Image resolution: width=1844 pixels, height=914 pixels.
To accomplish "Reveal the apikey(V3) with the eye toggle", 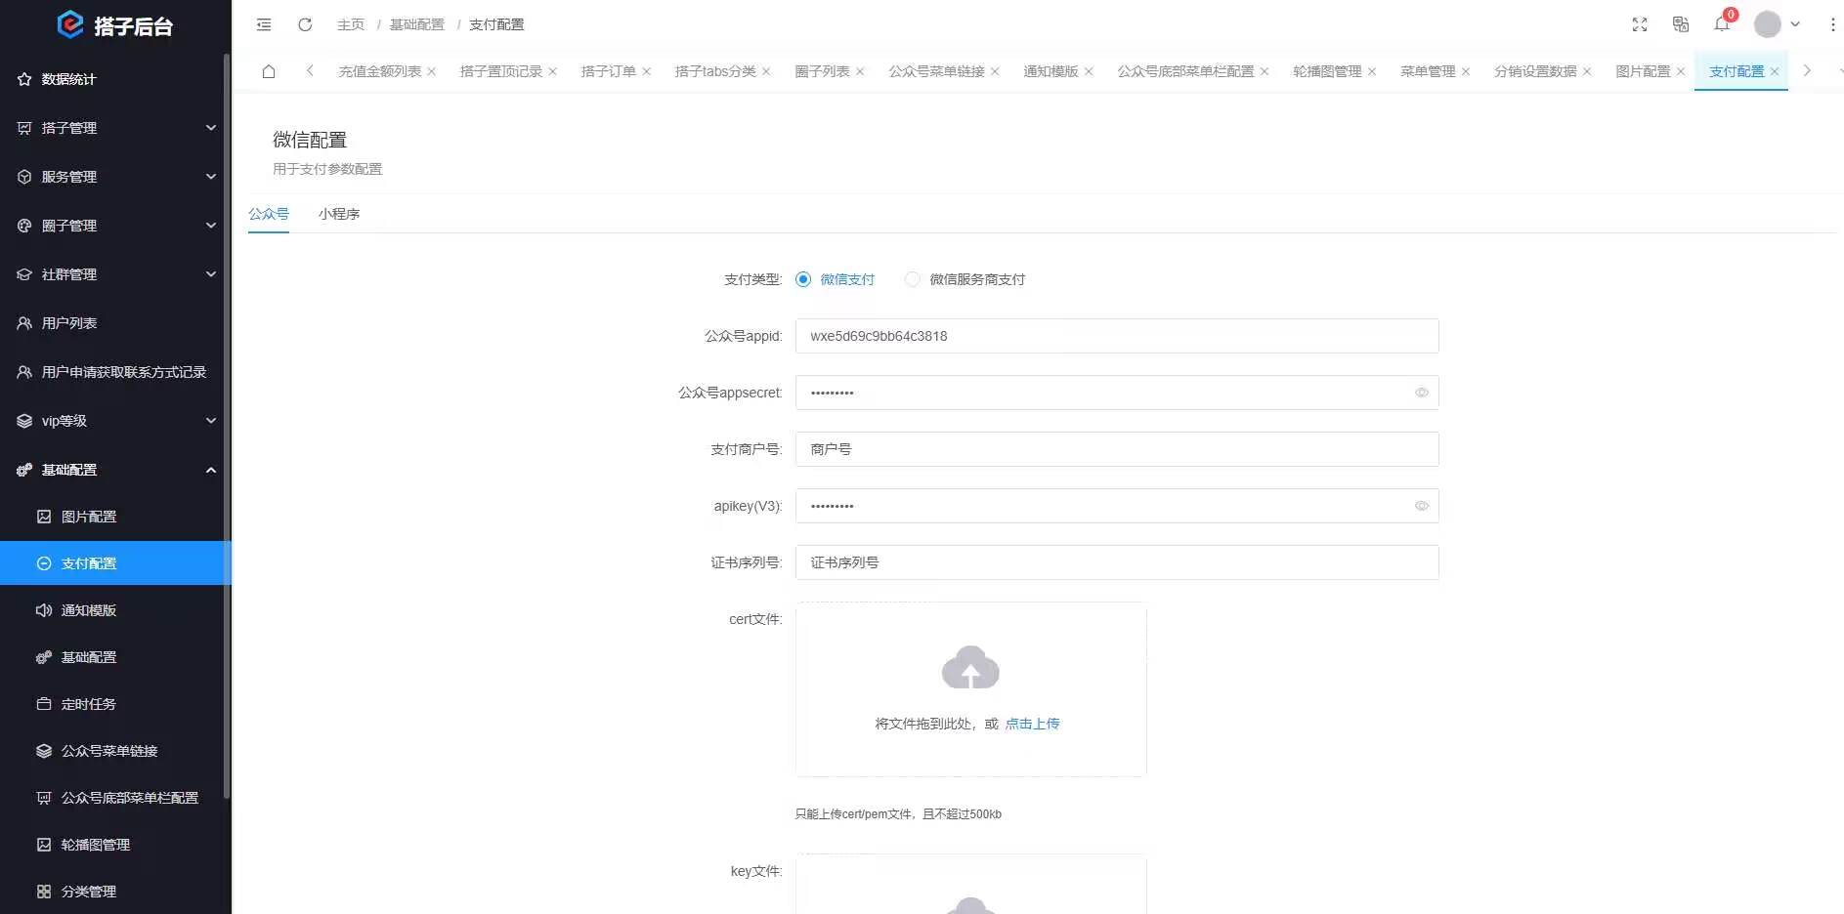I will [x=1422, y=506].
